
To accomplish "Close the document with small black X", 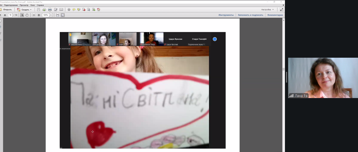I will [283, 5].
